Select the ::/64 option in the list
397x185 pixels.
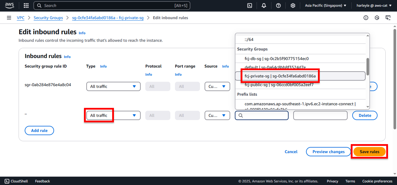(300, 39)
